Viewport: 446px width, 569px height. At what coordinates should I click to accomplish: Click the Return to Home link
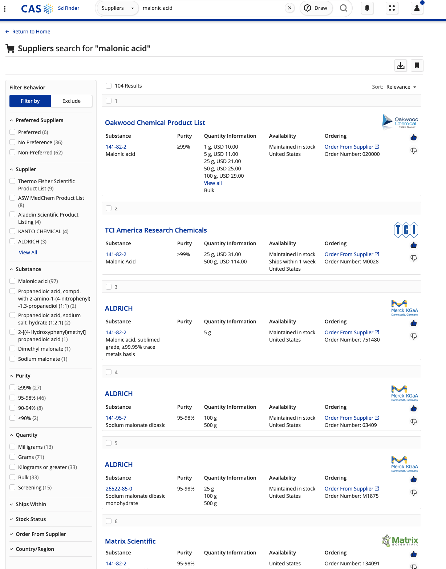pyautogui.click(x=31, y=32)
